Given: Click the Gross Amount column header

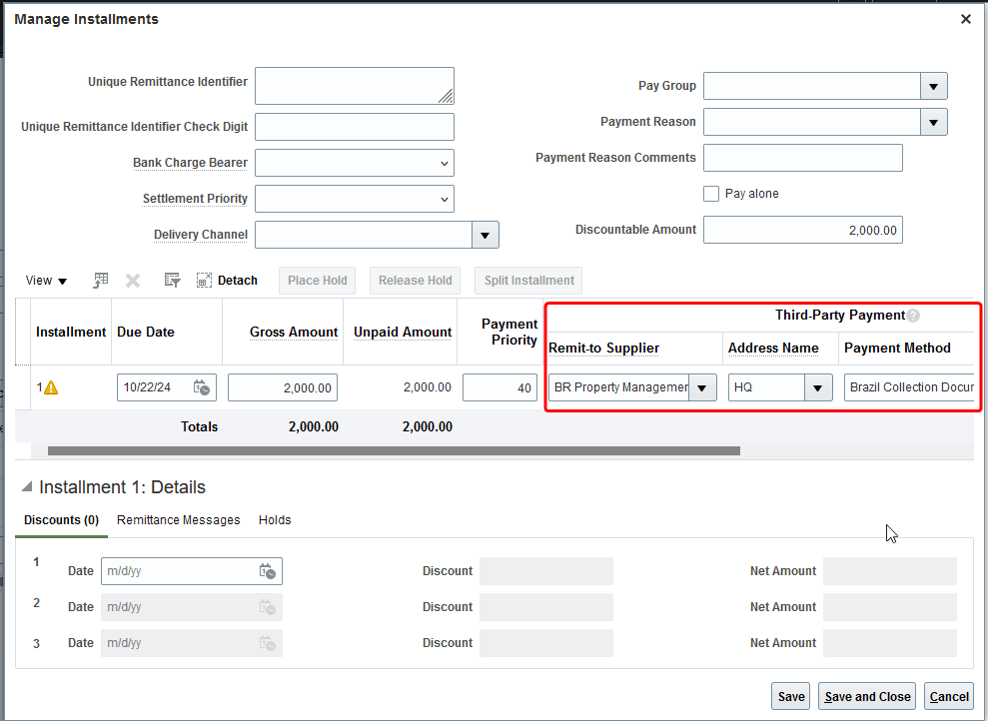Looking at the screenshot, I should (x=294, y=332).
